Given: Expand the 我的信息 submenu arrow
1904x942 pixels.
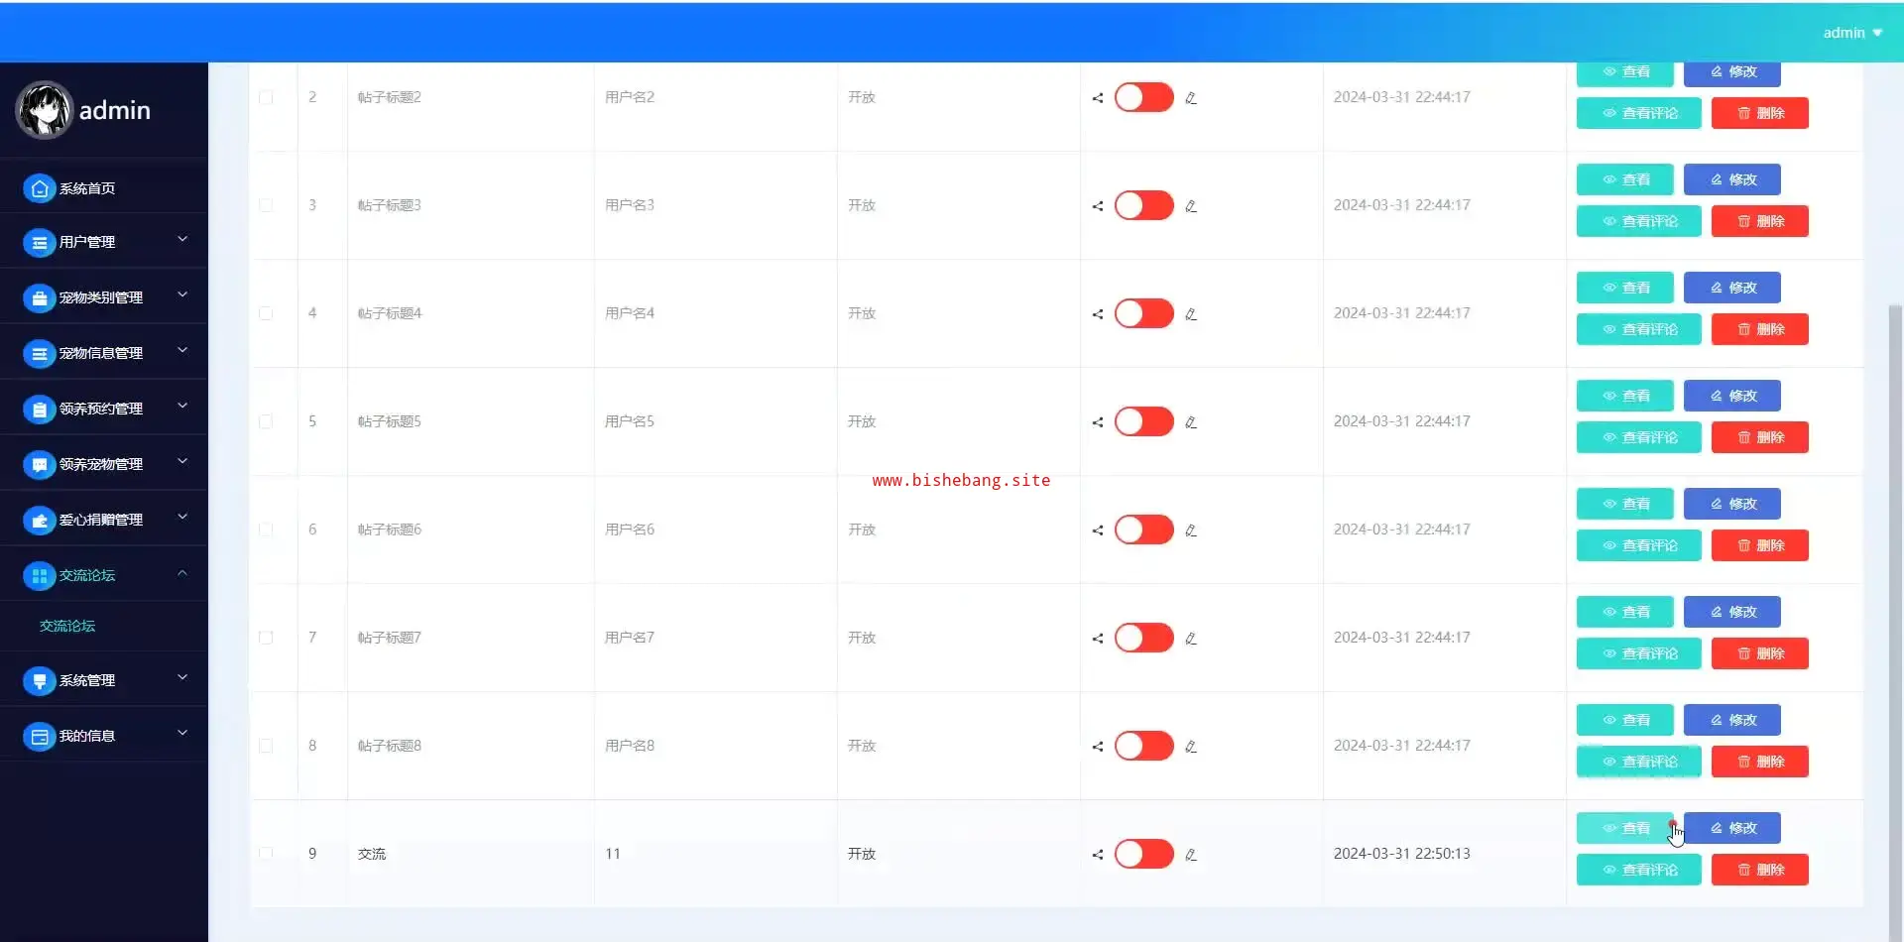Looking at the screenshot, I should pos(182,733).
